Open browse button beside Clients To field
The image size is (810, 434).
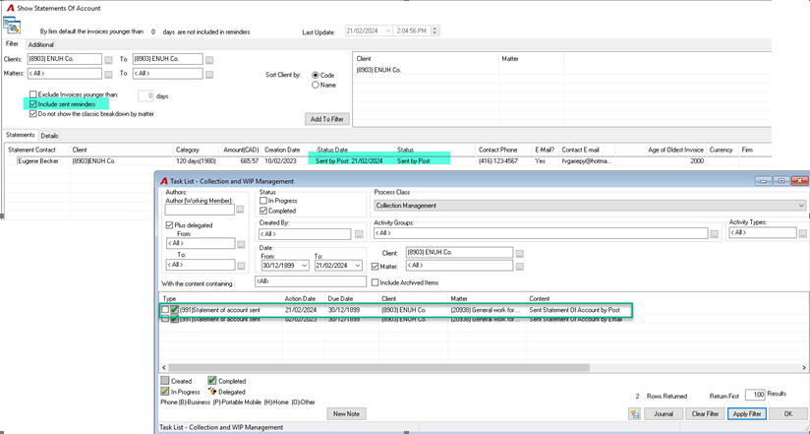pyautogui.click(x=208, y=60)
